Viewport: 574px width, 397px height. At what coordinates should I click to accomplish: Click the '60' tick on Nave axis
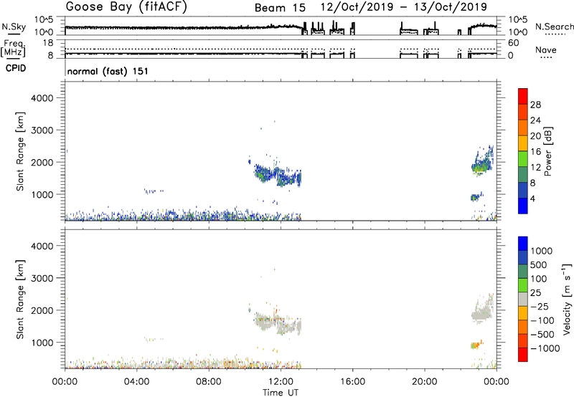pos(514,43)
